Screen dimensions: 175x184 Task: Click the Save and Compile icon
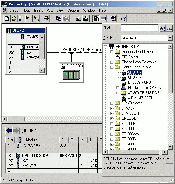point(36,19)
